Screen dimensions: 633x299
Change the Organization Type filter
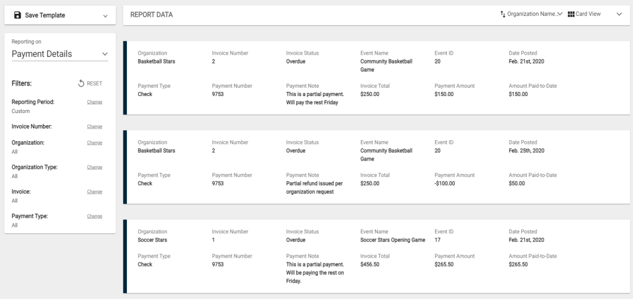[x=94, y=167]
